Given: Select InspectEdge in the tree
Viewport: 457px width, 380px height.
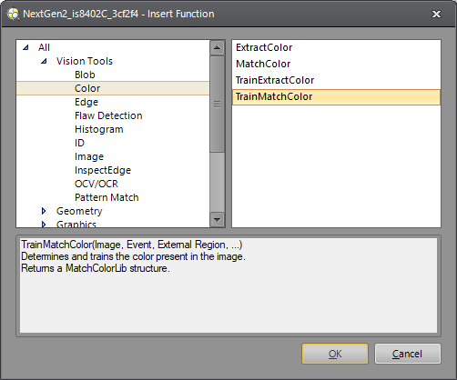Looking at the screenshot, I should coord(103,170).
